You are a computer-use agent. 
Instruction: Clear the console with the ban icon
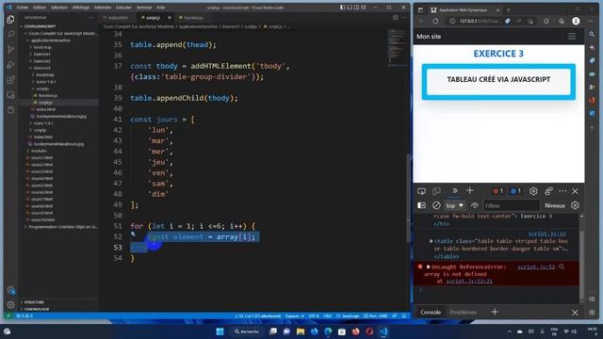click(436, 205)
